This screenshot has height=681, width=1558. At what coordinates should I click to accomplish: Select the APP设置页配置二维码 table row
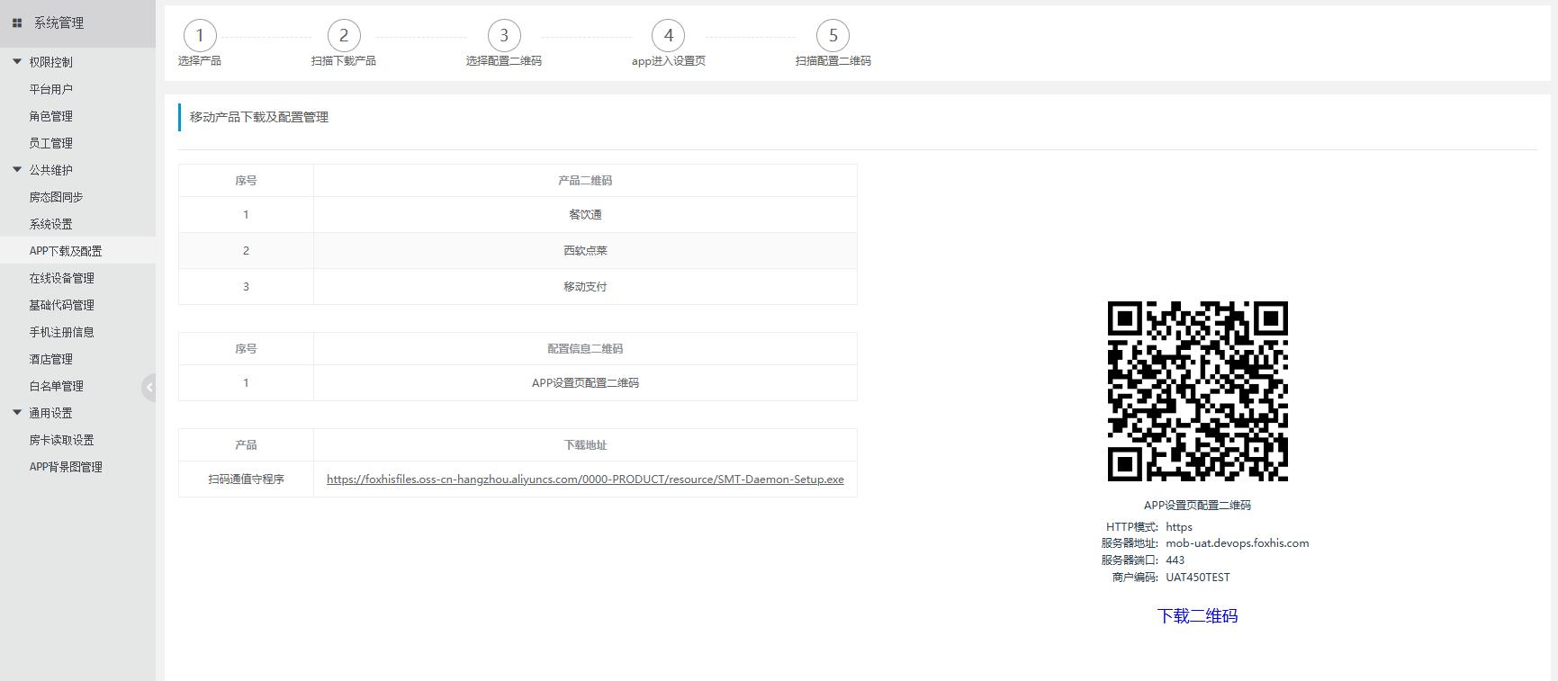518,383
